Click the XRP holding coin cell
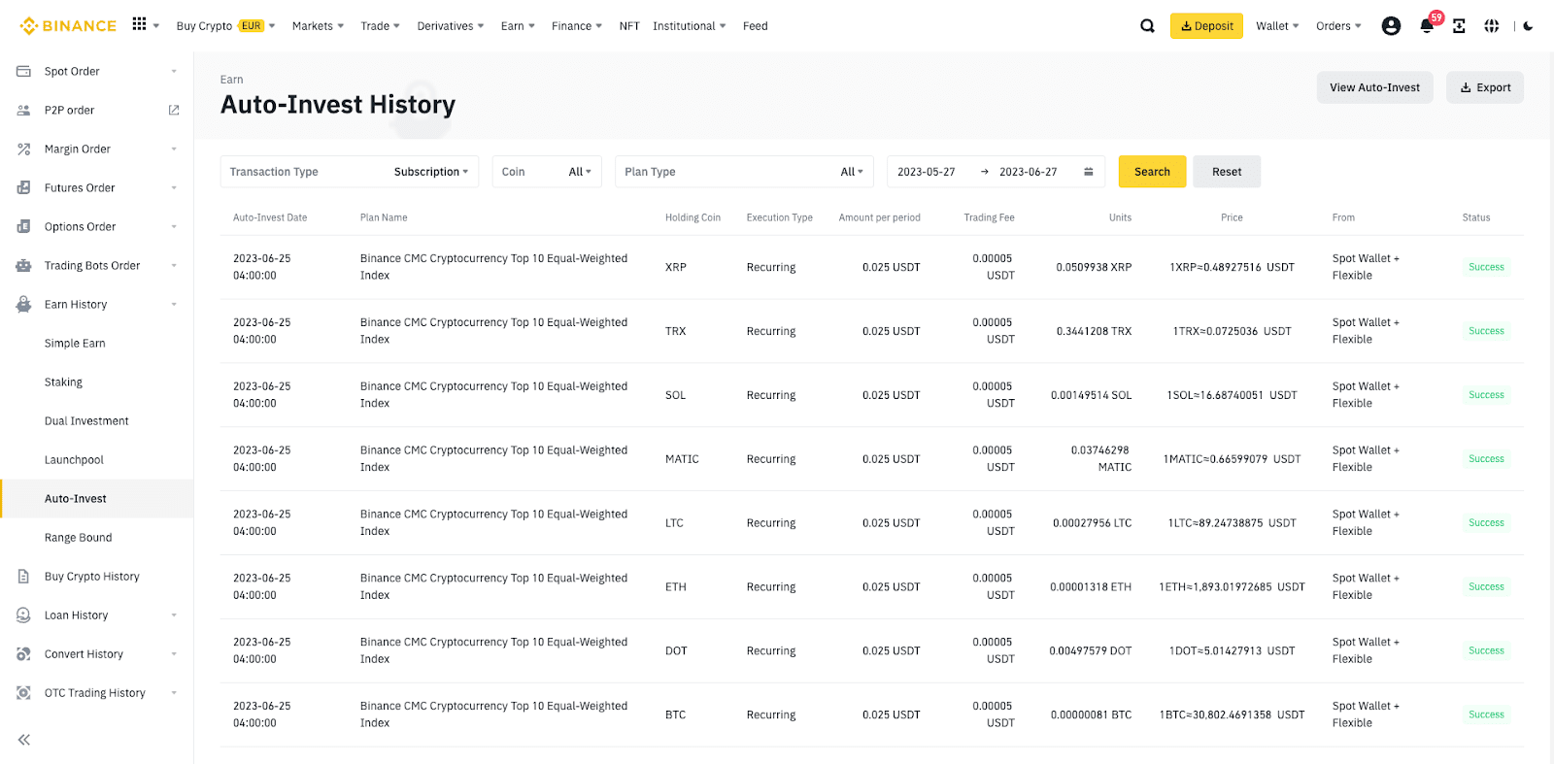This screenshot has width=1554, height=764. pos(676,267)
